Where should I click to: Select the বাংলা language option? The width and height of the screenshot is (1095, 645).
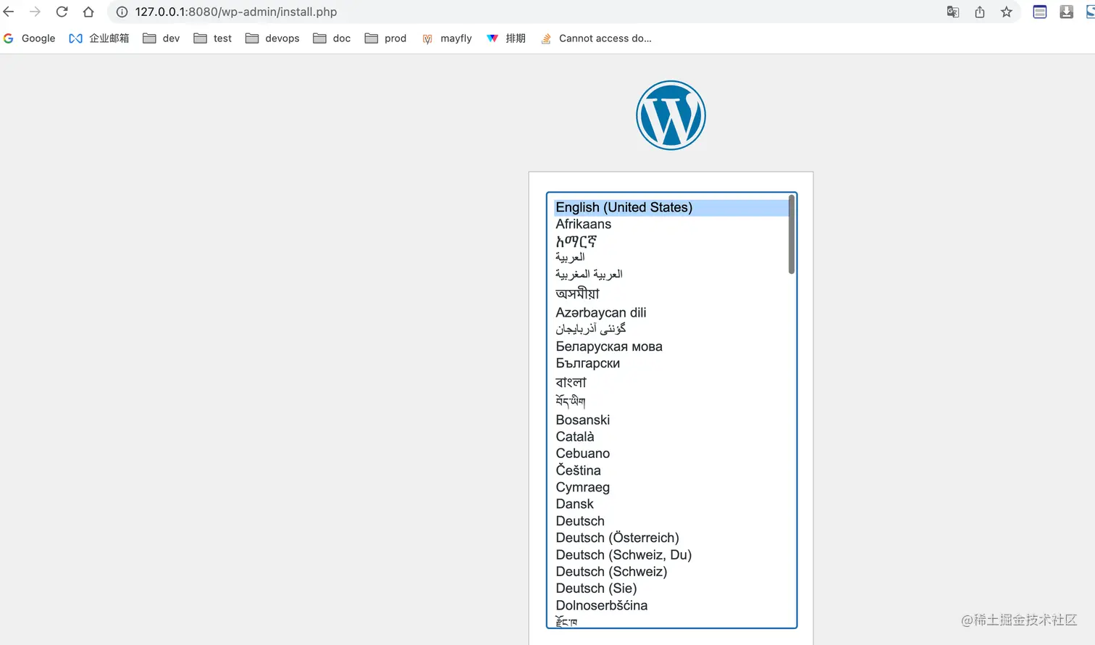[671, 382]
